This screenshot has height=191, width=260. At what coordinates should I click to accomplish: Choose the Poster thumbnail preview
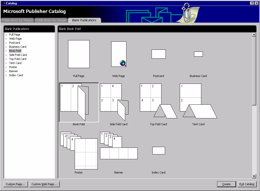pos(79,151)
